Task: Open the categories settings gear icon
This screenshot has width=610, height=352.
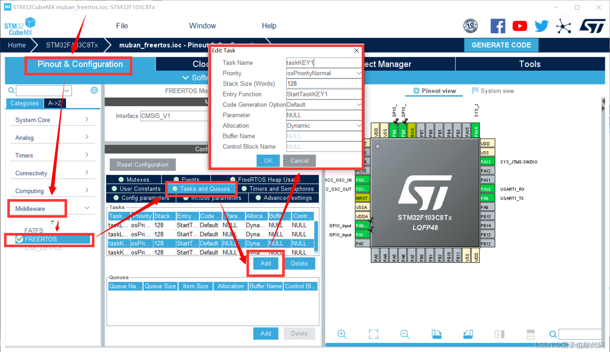Action: pos(94,90)
